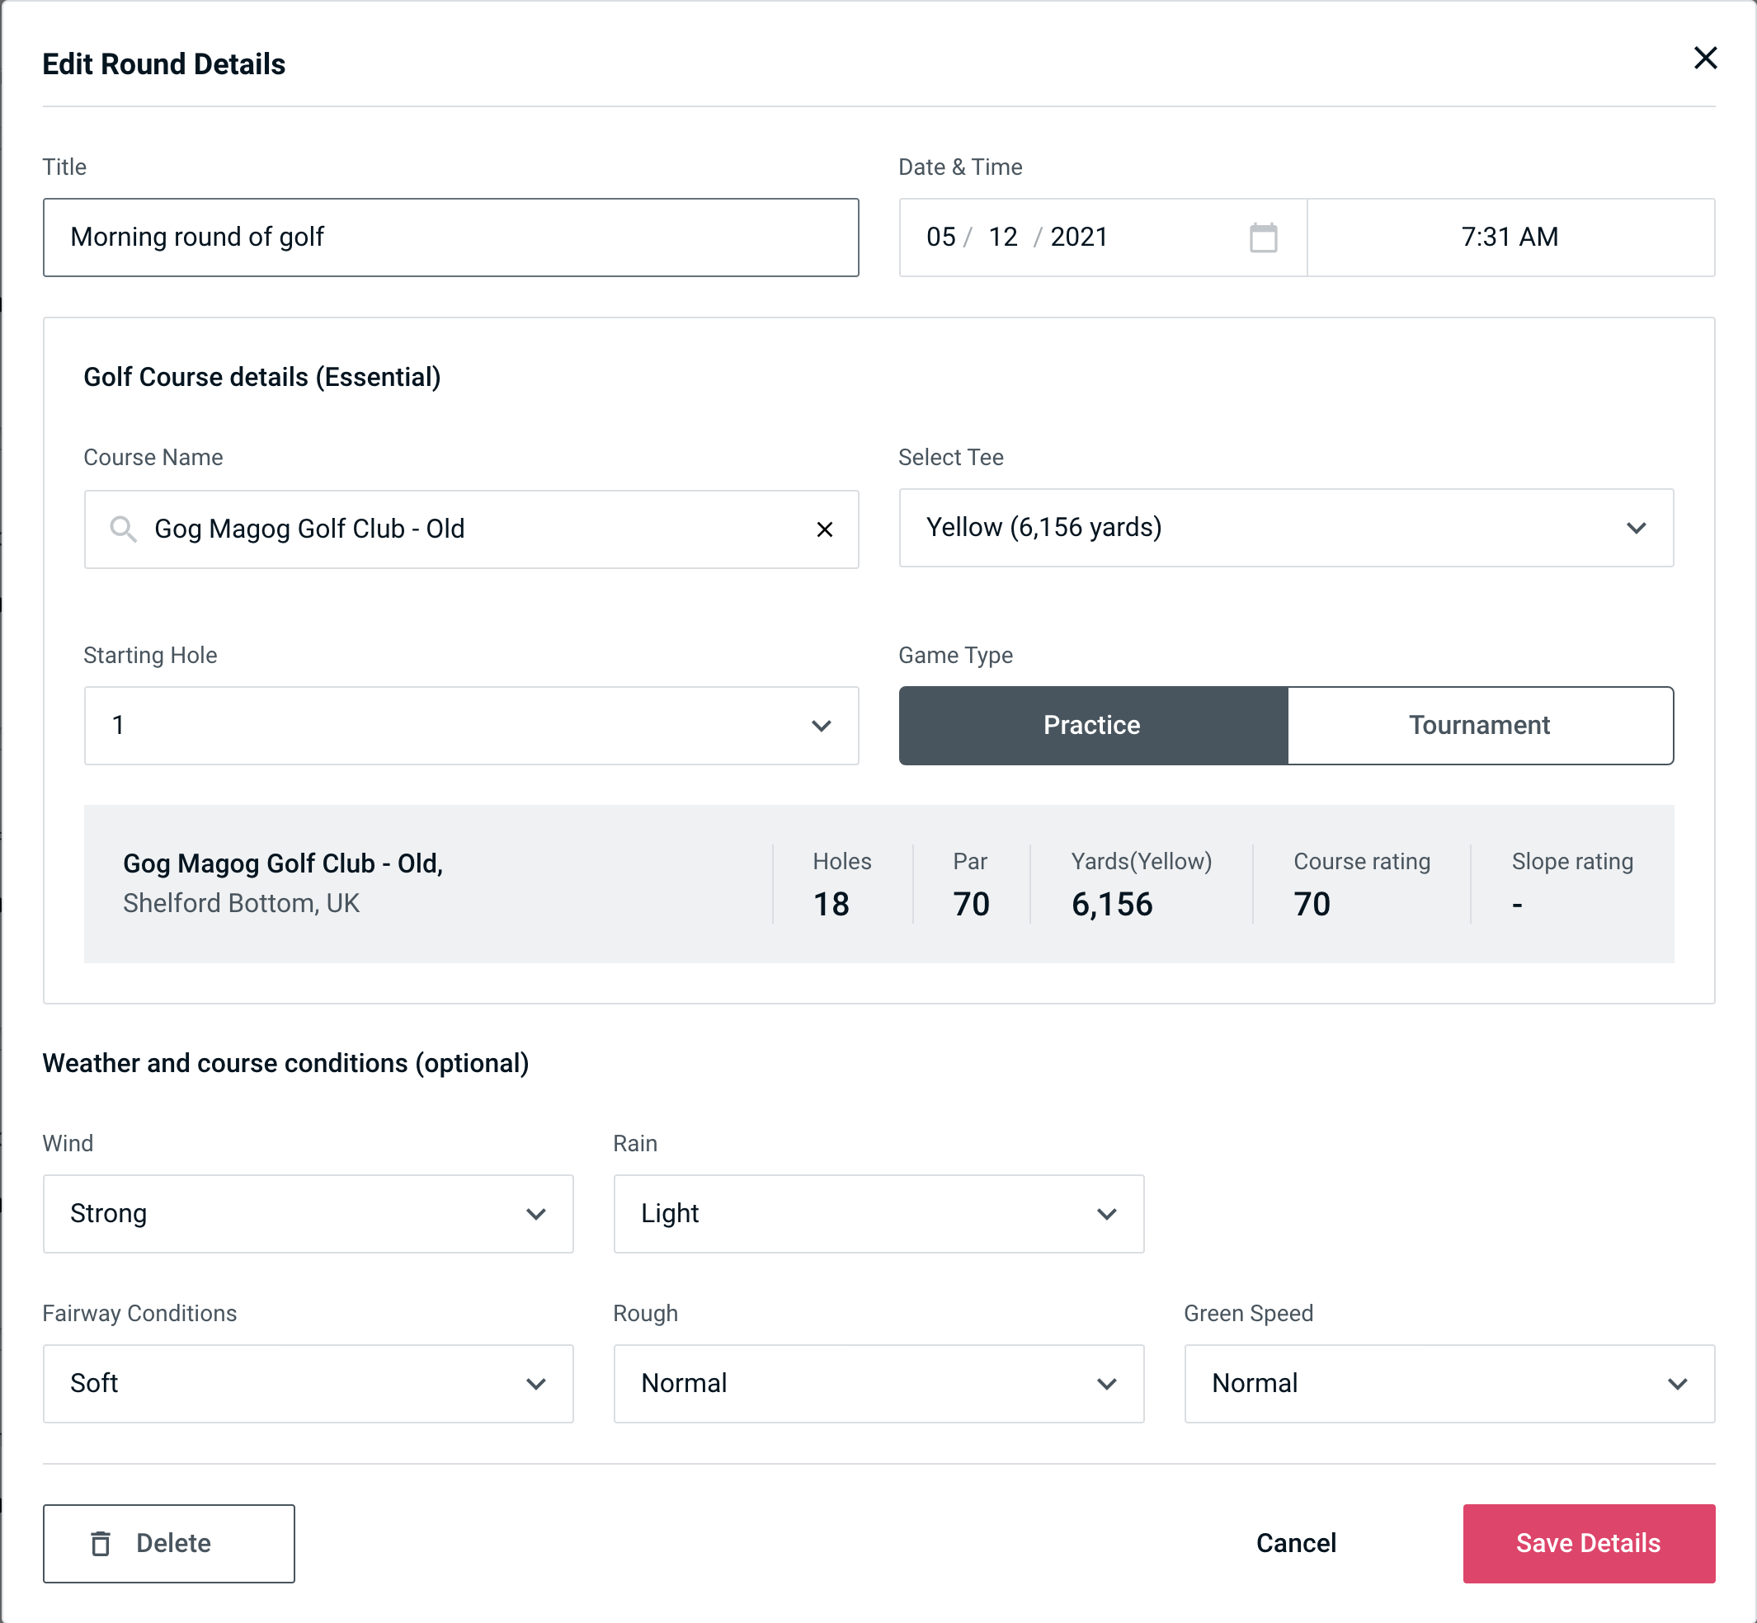The width and height of the screenshot is (1757, 1623).
Task: Expand the Rough conditions dropdown
Action: [878, 1383]
